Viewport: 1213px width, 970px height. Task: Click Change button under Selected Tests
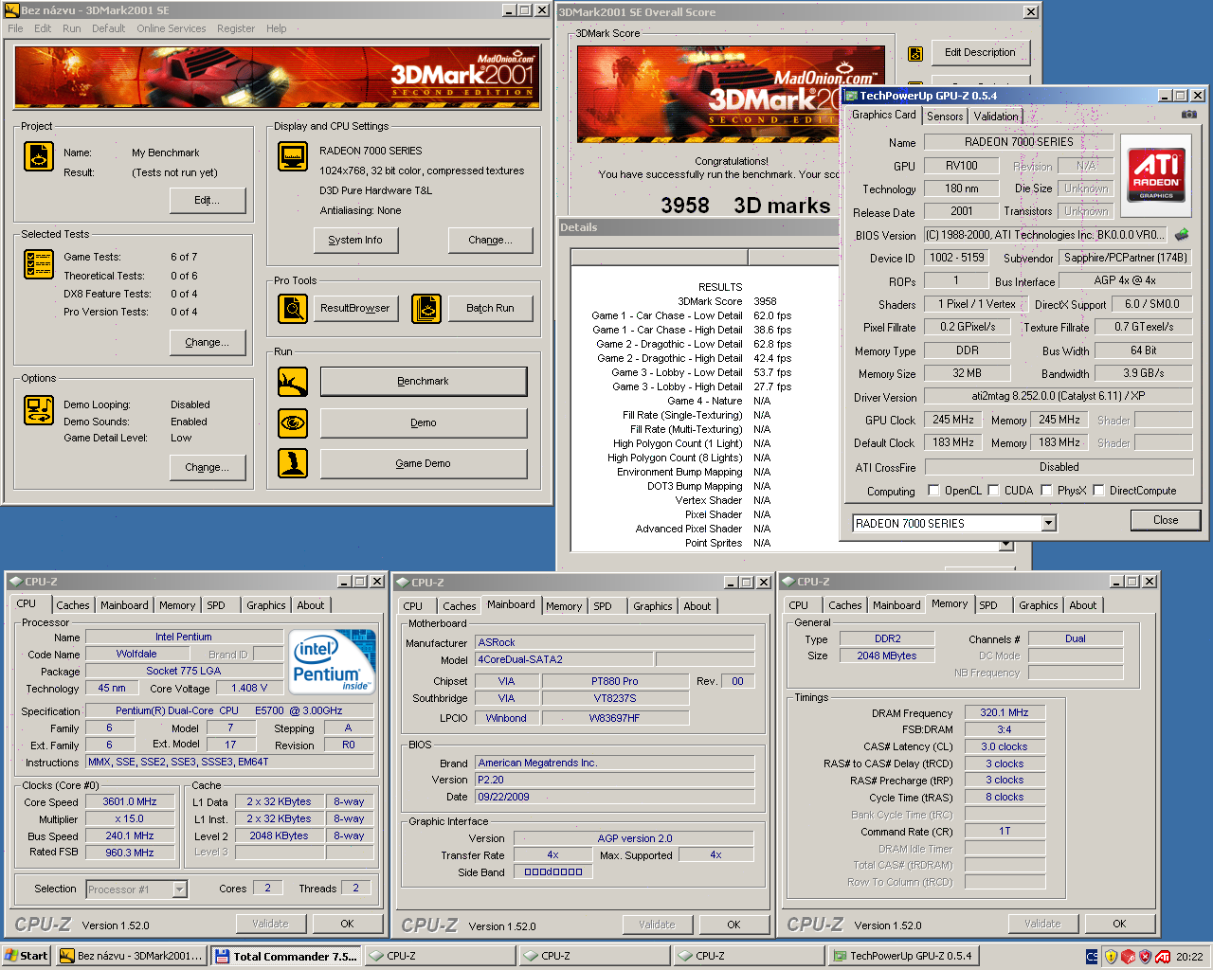(208, 342)
